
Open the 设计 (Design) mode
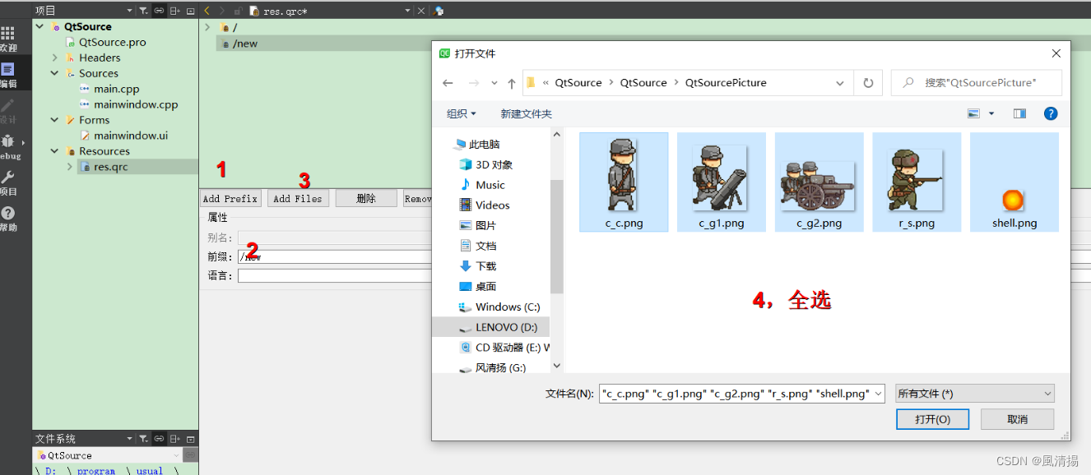click(x=8, y=111)
